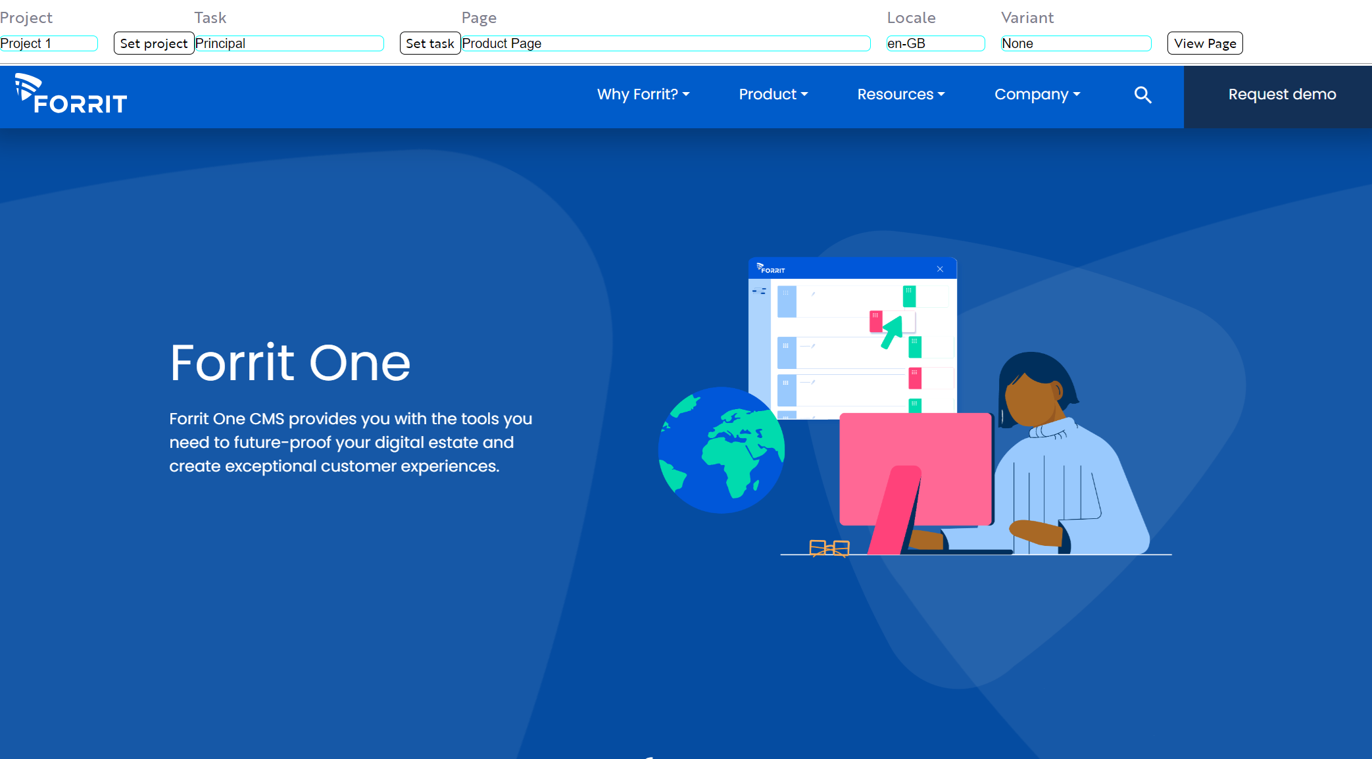The image size is (1372, 759).
Task: Click the Forrit logo in the navbar
Action: pyautogui.click(x=71, y=94)
